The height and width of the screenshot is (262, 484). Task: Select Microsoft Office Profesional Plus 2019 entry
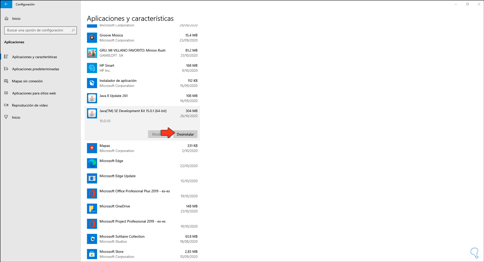(x=135, y=191)
